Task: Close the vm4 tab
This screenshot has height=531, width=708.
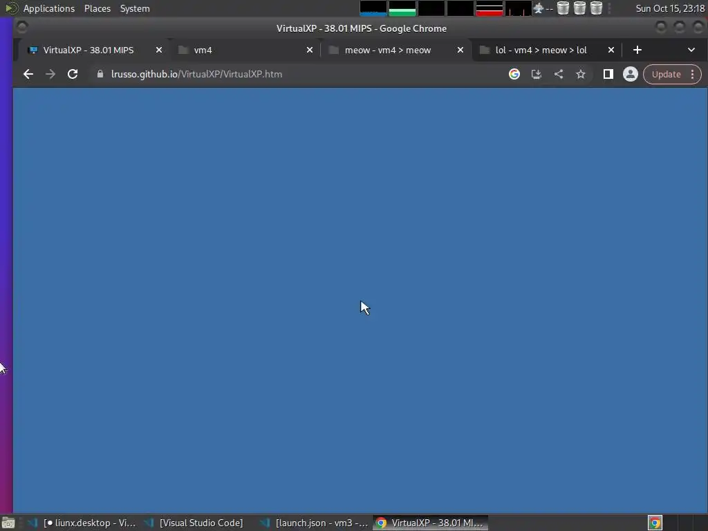Action: [x=310, y=50]
